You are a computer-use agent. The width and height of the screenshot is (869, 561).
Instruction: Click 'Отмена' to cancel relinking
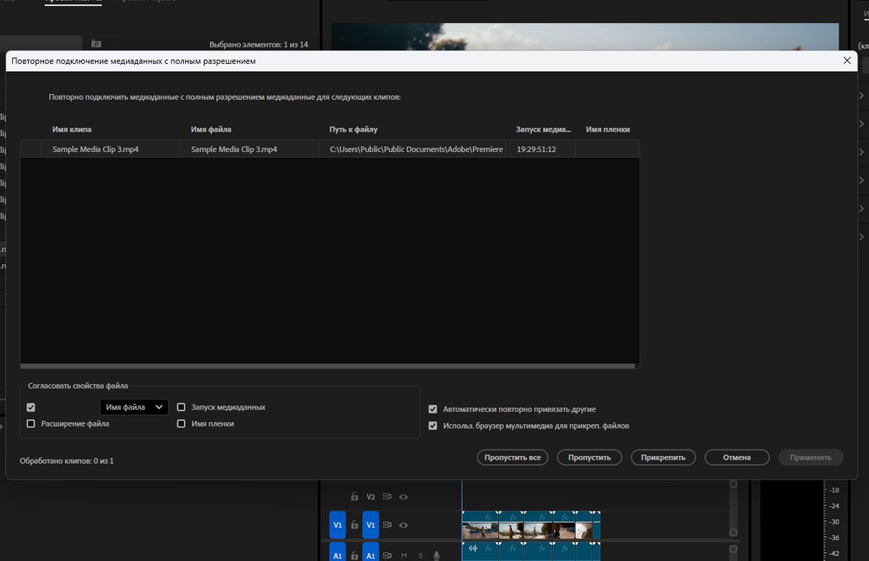click(737, 457)
